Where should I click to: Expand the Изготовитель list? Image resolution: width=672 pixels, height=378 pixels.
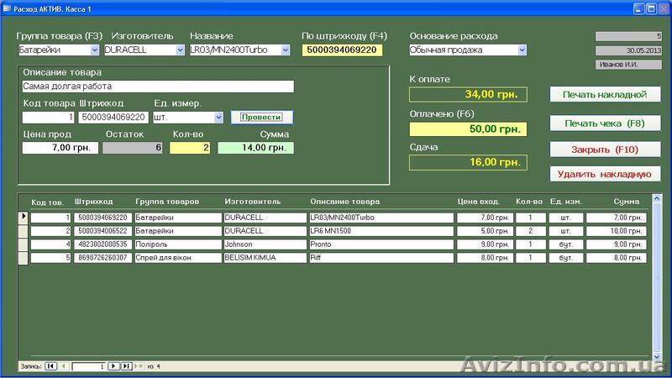coord(180,50)
